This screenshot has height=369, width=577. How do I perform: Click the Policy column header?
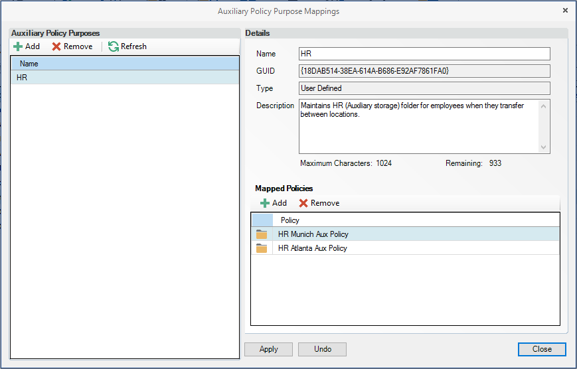pyautogui.click(x=290, y=220)
